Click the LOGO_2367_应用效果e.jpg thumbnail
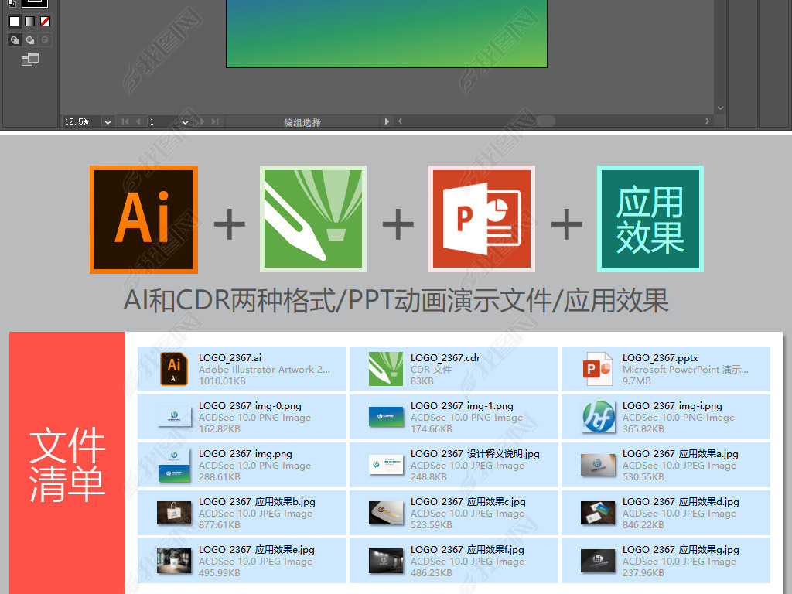This screenshot has width=792, height=594. click(173, 562)
